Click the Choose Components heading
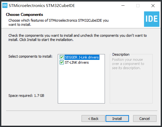The image size is (162, 127). pos(24,15)
